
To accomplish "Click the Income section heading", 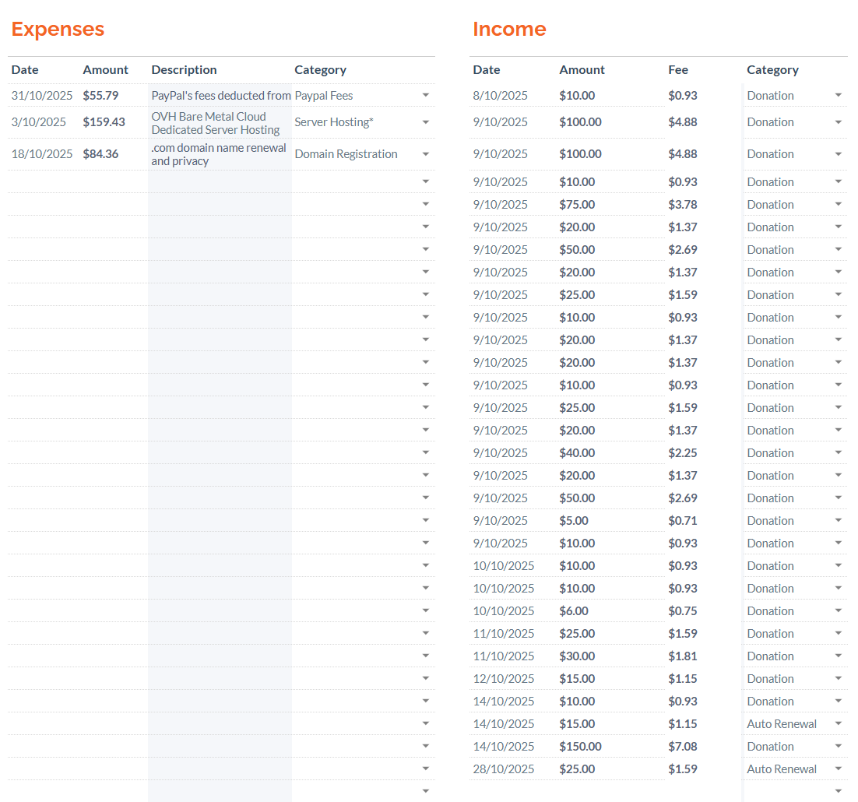I will pyautogui.click(x=509, y=30).
